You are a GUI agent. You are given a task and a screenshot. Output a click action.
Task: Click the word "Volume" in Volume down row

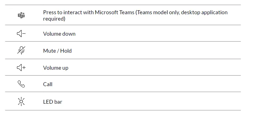pyautogui.click(x=51, y=34)
